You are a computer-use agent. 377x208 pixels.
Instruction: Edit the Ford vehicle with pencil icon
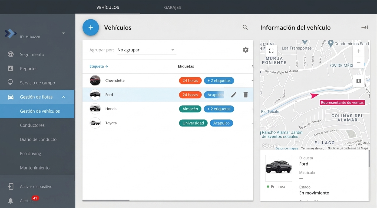[x=234, y=95]
